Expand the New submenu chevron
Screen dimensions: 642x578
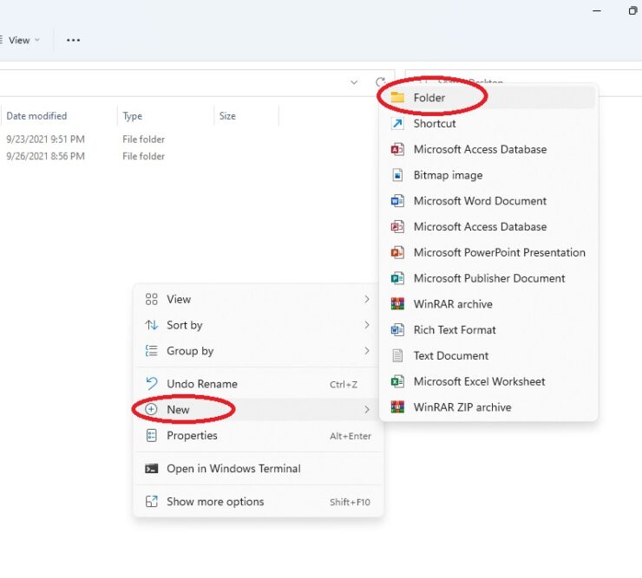click(367, 409)
